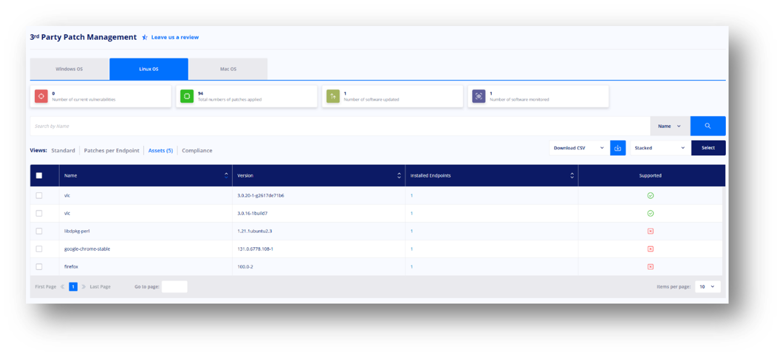The height and width of the screenshot is (356, 781).
Task: Switch to the Windows OS tab
Action: click(x=69, y=69)
